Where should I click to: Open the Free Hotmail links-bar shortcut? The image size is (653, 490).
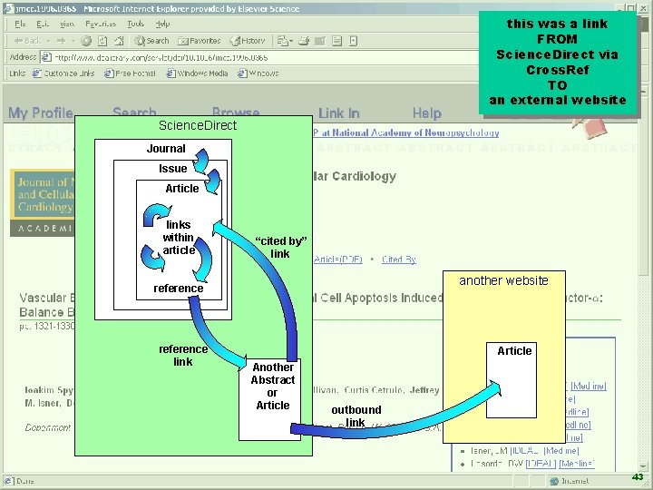coord(130,73)
